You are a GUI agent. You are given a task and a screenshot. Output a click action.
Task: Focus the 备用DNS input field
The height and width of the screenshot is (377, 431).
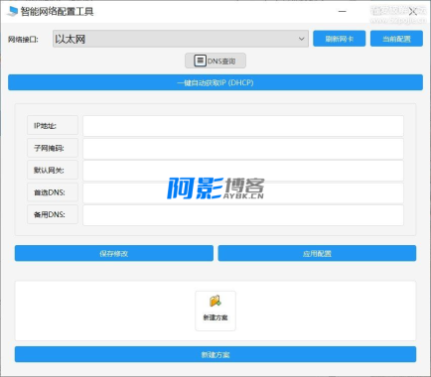click(243, 215)
